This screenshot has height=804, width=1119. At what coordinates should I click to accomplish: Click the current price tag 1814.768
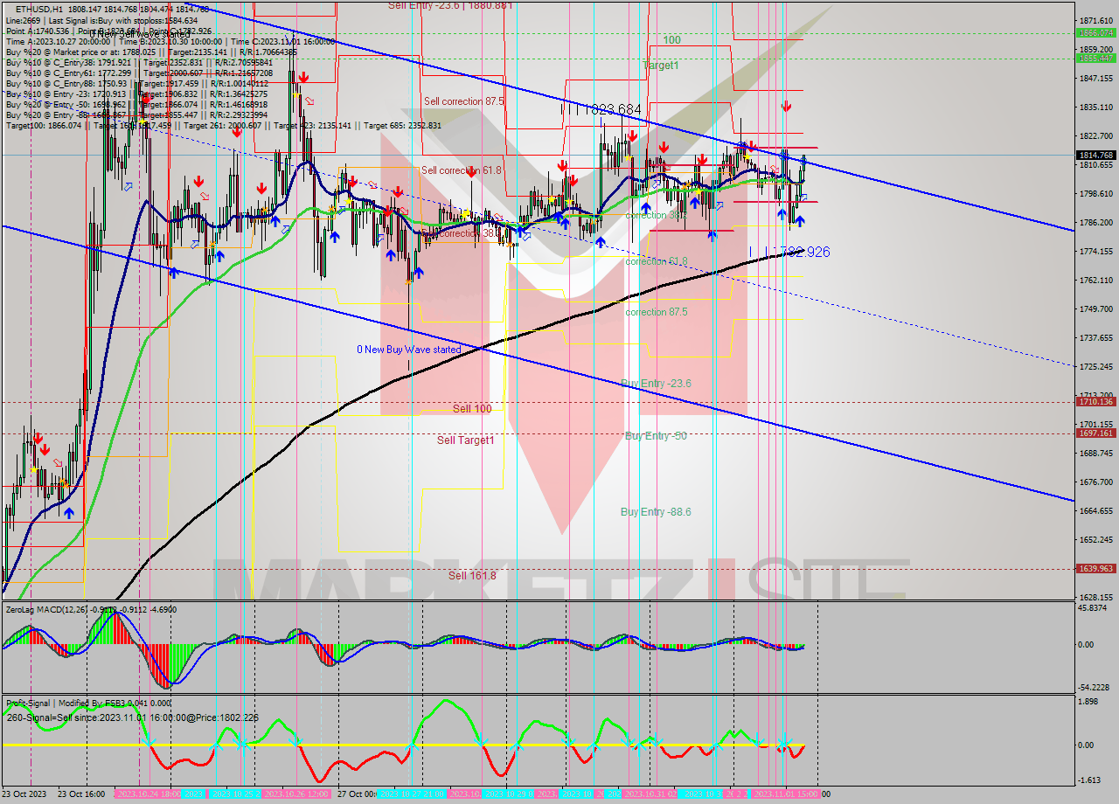[1095, 156]
